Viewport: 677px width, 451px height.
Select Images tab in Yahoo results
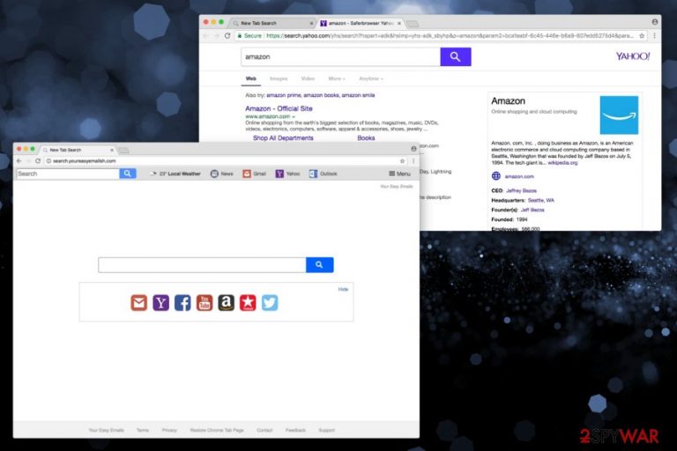[x=279, y=78]
